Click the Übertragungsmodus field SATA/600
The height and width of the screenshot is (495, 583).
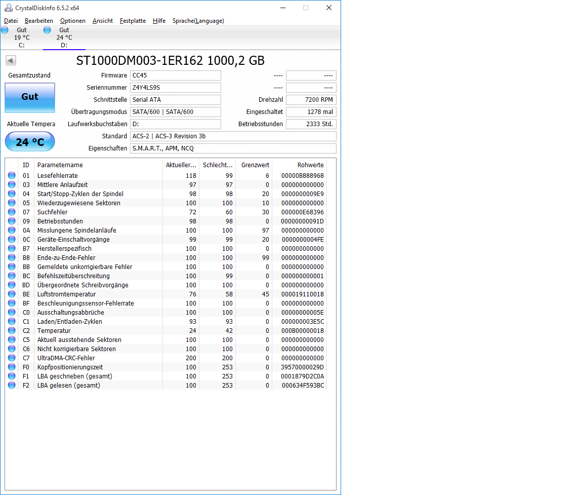click(176, 111)
